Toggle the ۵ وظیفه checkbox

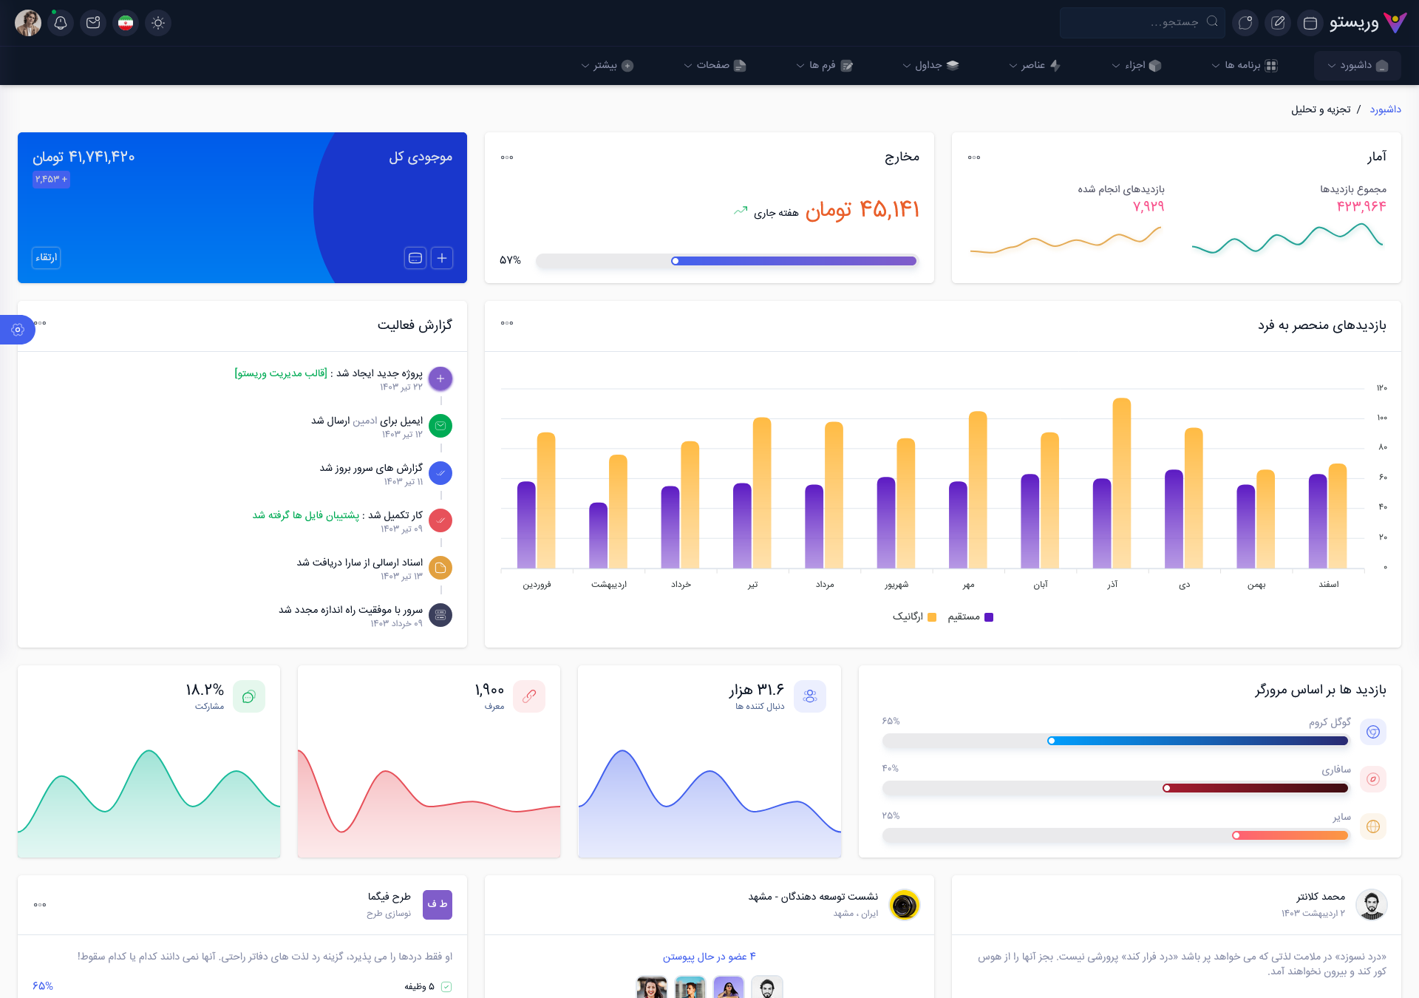pyautogui.click(x=446, y=987)
